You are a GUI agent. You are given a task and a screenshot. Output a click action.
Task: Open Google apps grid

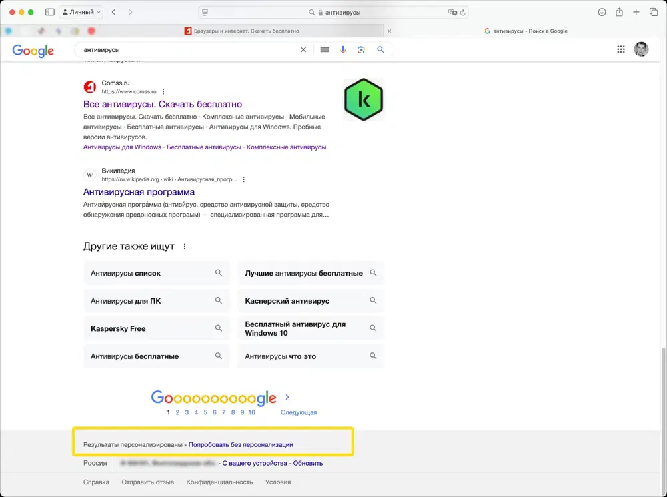click(x=621, y=49)
